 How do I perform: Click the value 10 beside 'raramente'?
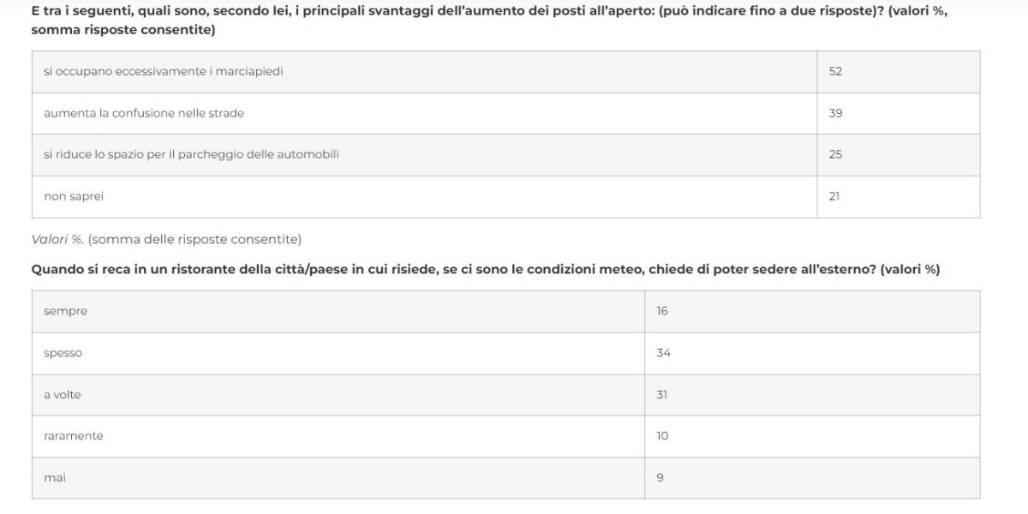coord(662,436)
